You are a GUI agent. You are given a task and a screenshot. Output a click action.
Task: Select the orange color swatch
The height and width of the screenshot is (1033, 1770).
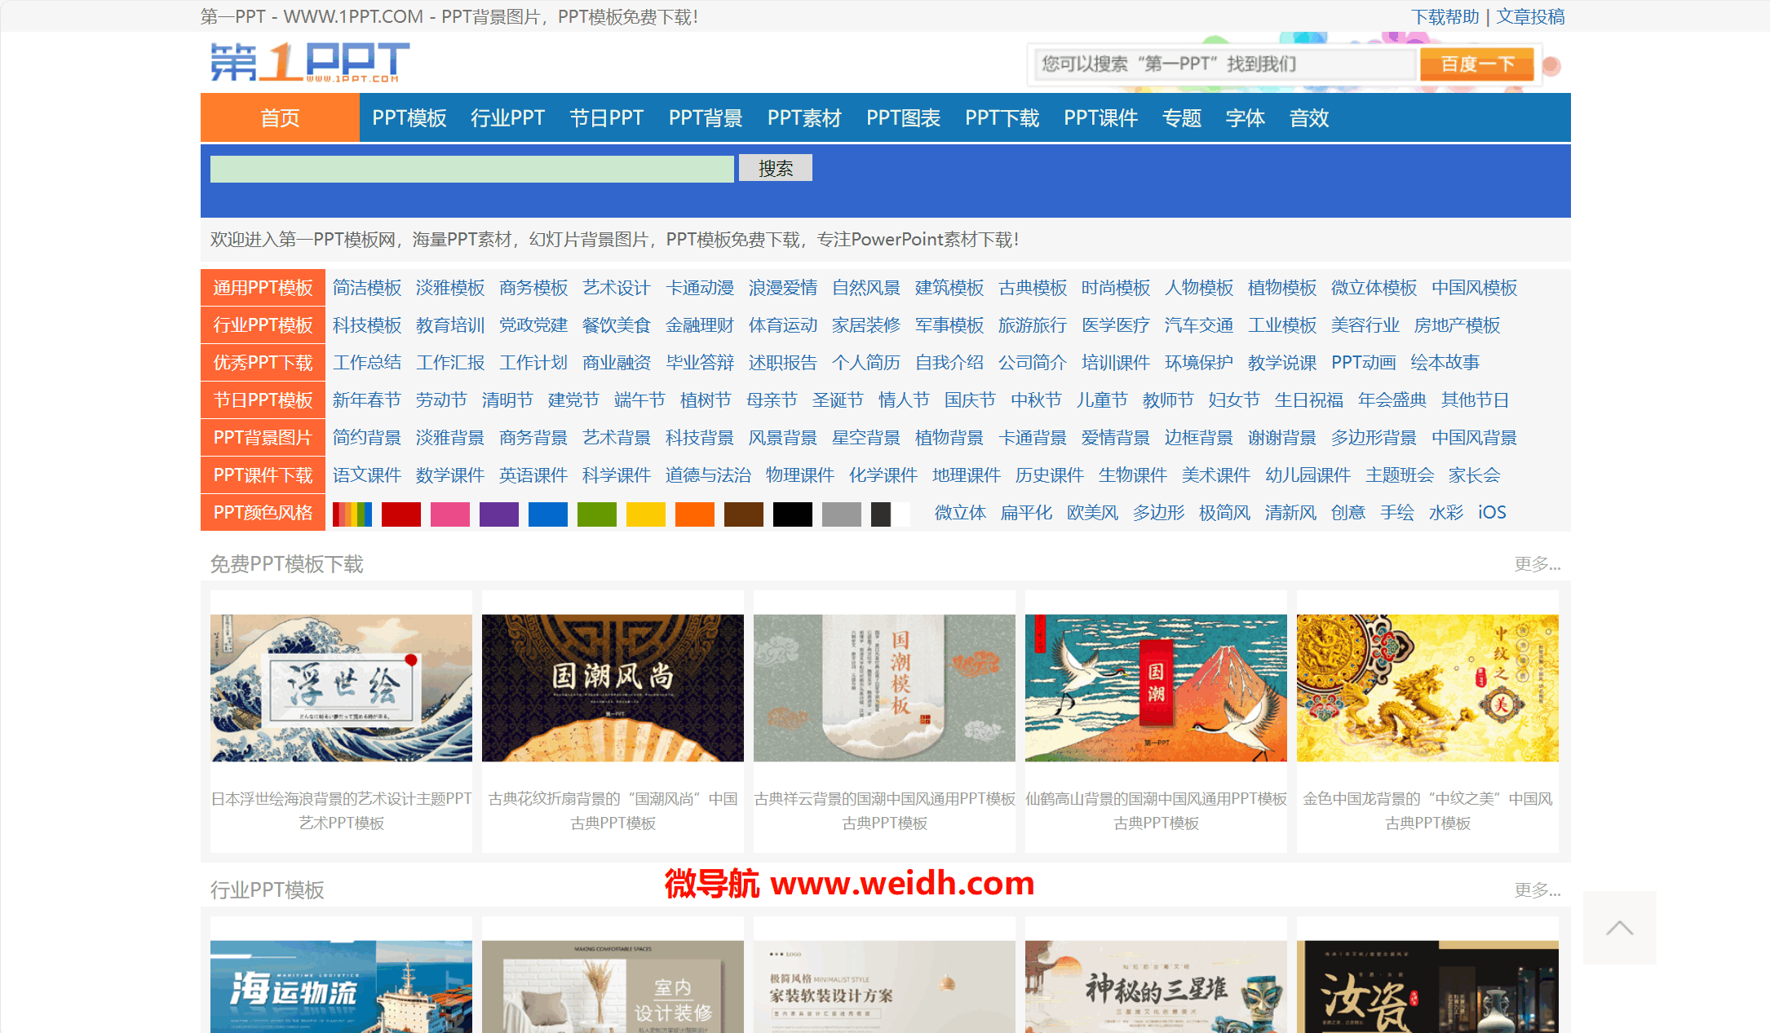coord(695,514)
